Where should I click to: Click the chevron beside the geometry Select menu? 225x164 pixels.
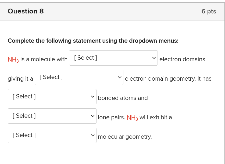[119, 77]
